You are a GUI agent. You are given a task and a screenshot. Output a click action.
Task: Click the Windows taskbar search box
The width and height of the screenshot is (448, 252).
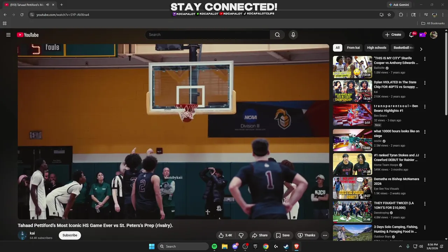click(183, 246)
